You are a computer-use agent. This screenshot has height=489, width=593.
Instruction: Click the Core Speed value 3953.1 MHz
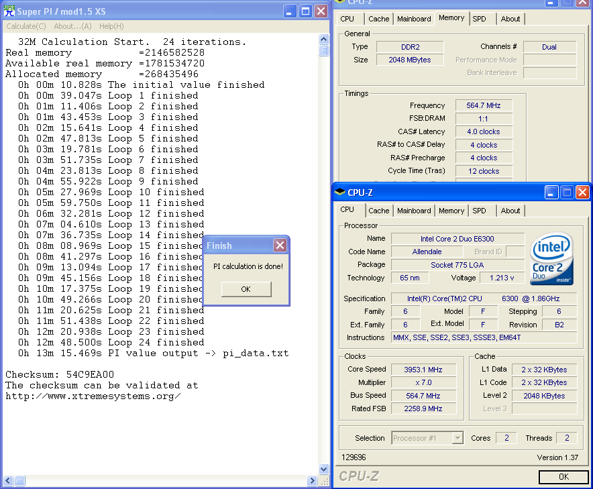point(423,370)
